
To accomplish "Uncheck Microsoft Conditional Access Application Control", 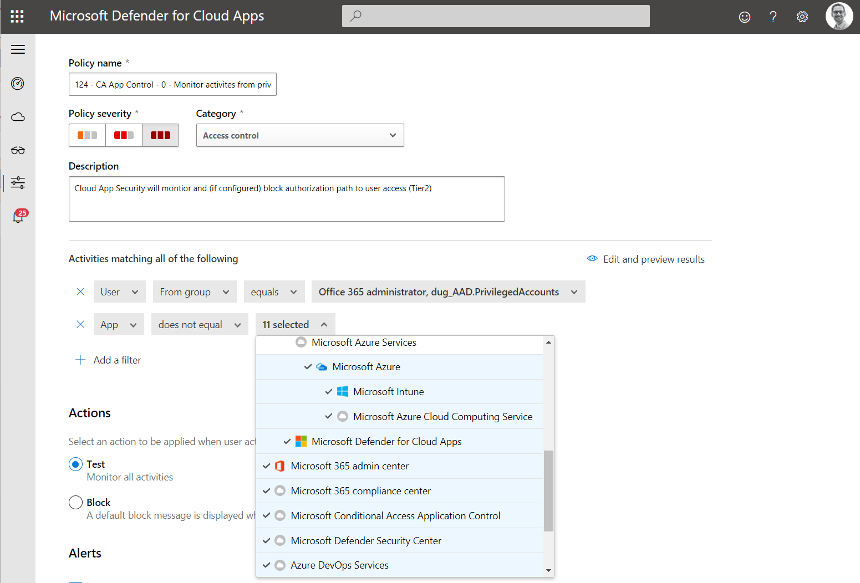I will point(266,515).
